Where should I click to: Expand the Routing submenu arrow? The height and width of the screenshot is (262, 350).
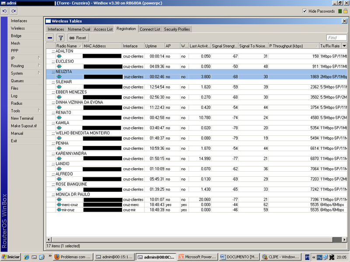point(39,65)
